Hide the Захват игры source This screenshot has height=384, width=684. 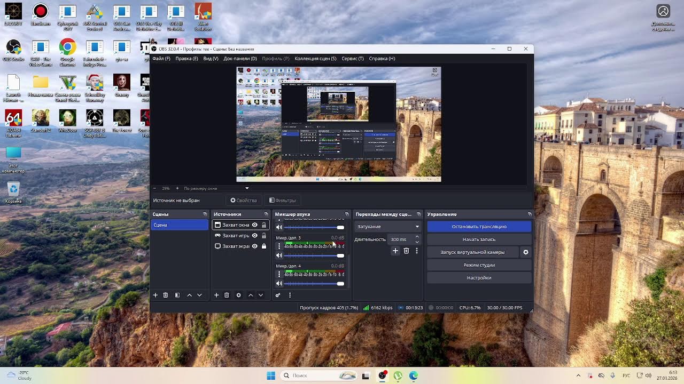click(255, 236)
